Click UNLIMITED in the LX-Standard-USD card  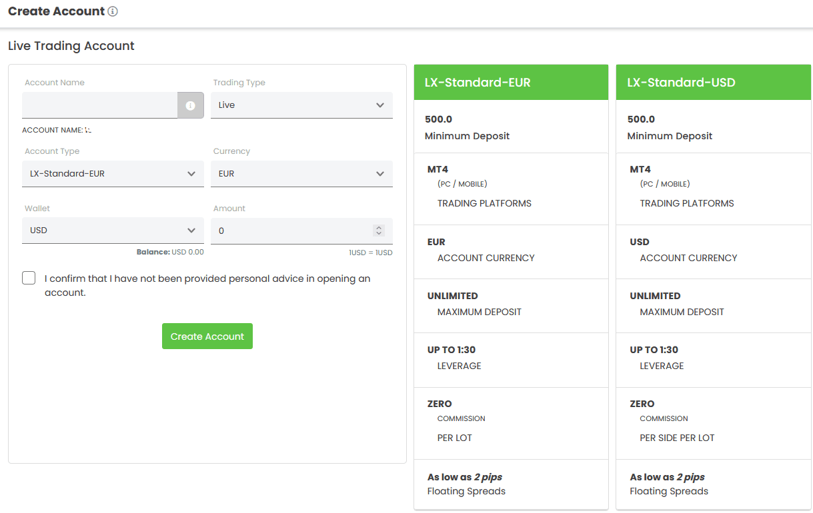tap(656, 296)
